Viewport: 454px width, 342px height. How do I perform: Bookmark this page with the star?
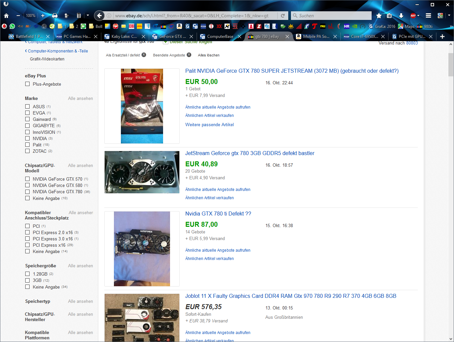pyautogui.click(x=379, y=16)
